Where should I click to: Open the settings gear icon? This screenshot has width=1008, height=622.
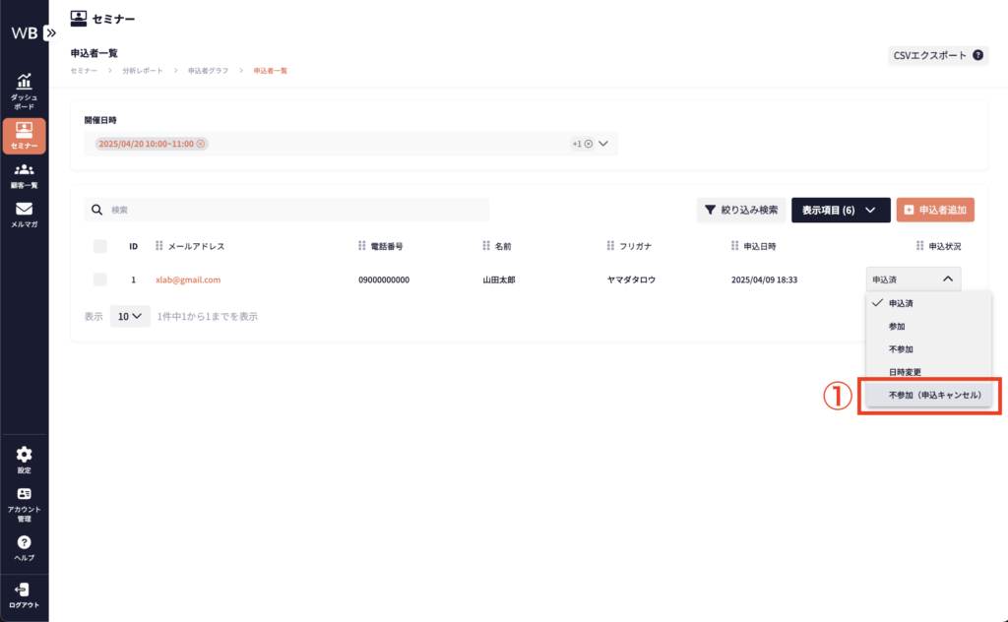(x=24, y=455)
